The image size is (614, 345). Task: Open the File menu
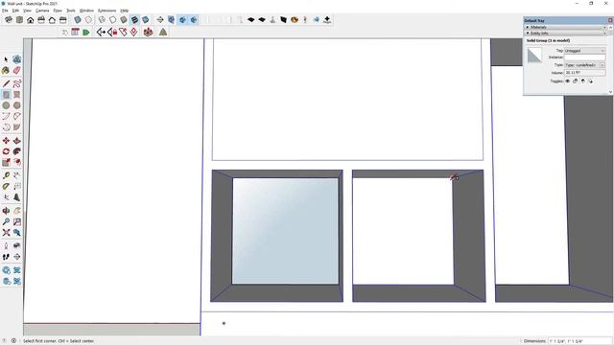pyautogui.click(x=5, y=11)
